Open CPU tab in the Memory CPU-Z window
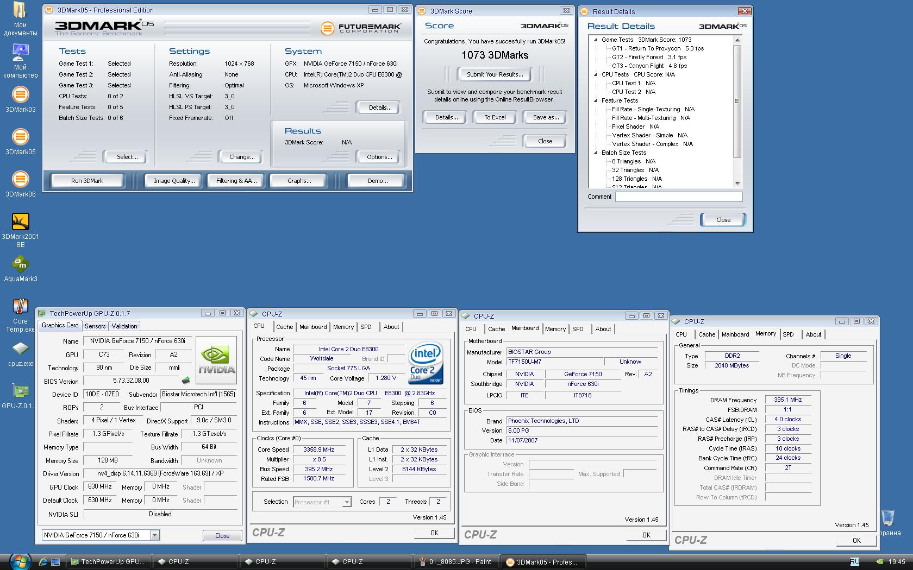The image size is (913, 570). (x=681, y=334)
